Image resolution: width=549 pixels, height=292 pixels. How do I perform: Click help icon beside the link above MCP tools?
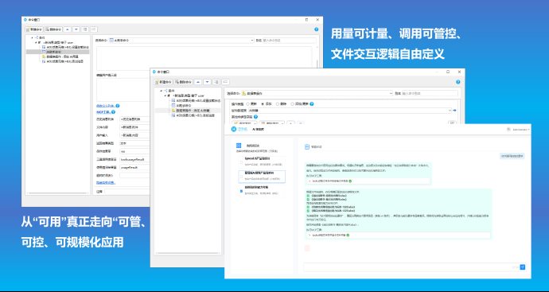(118, 106)
